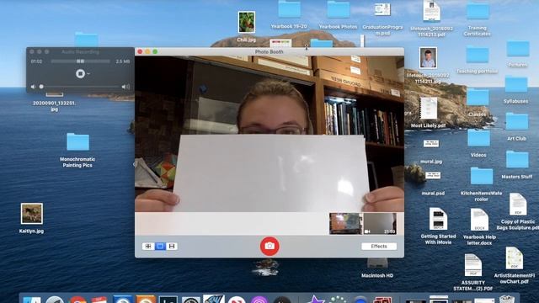Stop the Audio Recording

80,73
